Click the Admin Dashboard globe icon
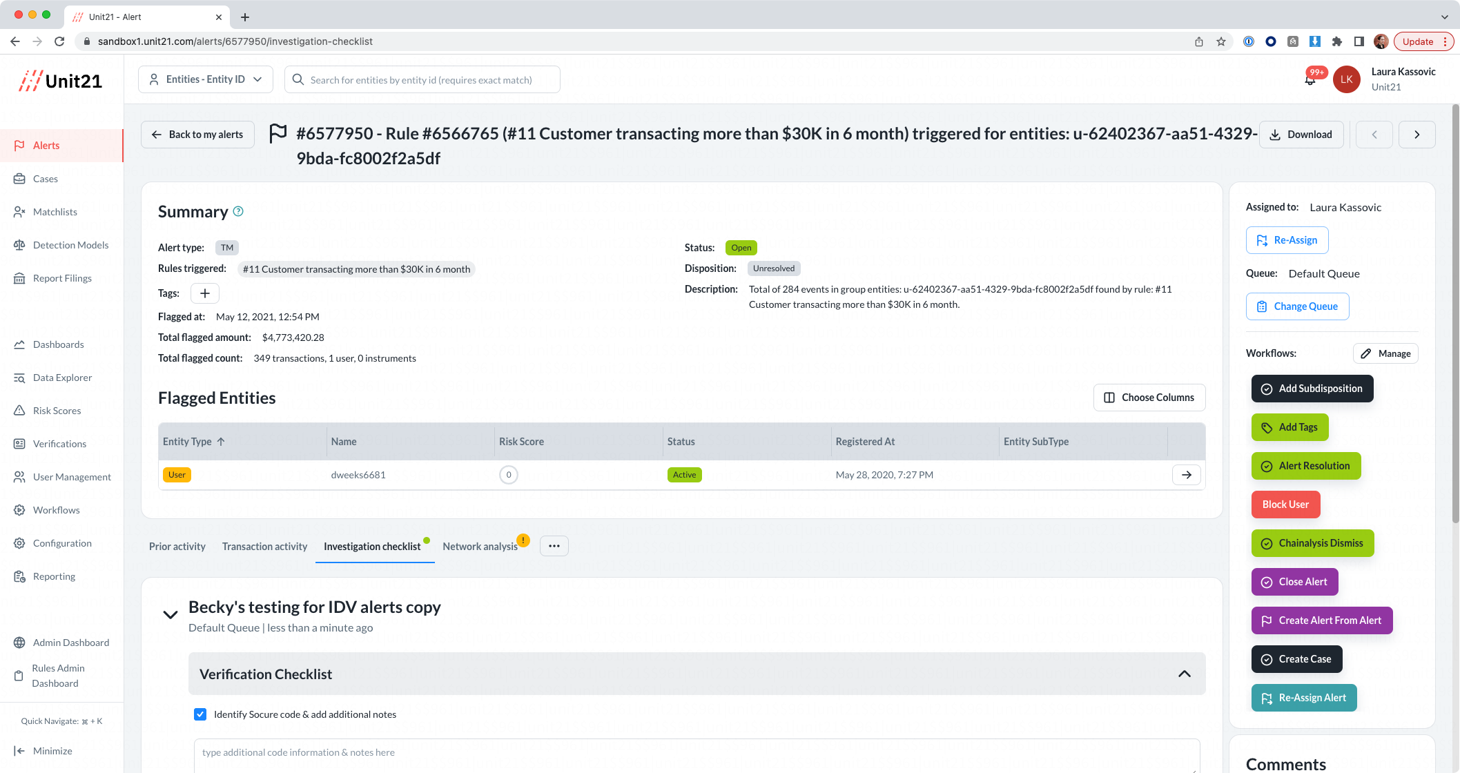The height and width of the screenshot is (773, 1460). click(19, 643)
